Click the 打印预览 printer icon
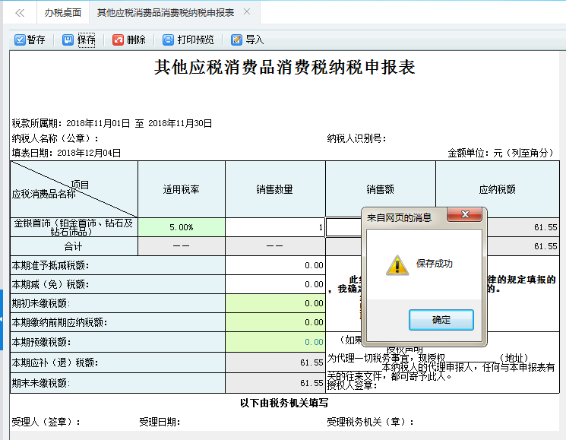The width and height of the screenshot is (566, 440). point(168,40)
